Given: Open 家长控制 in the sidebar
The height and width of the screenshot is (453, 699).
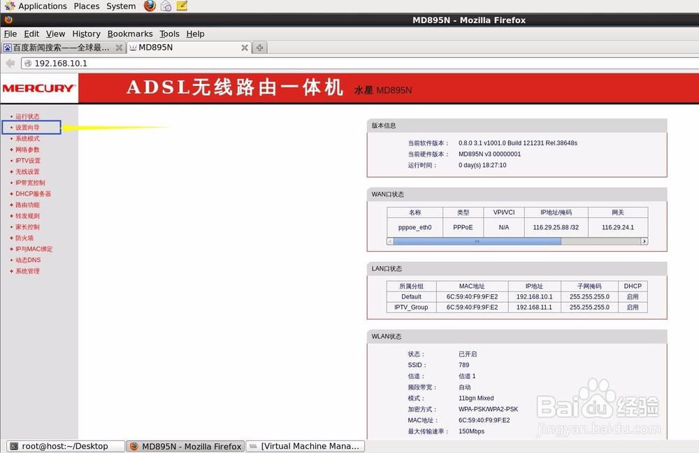Looking at the screenshot, I should 27,227.
